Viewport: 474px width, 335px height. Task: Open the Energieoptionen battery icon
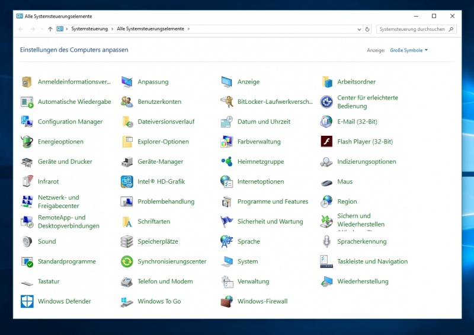click(27, 142)
